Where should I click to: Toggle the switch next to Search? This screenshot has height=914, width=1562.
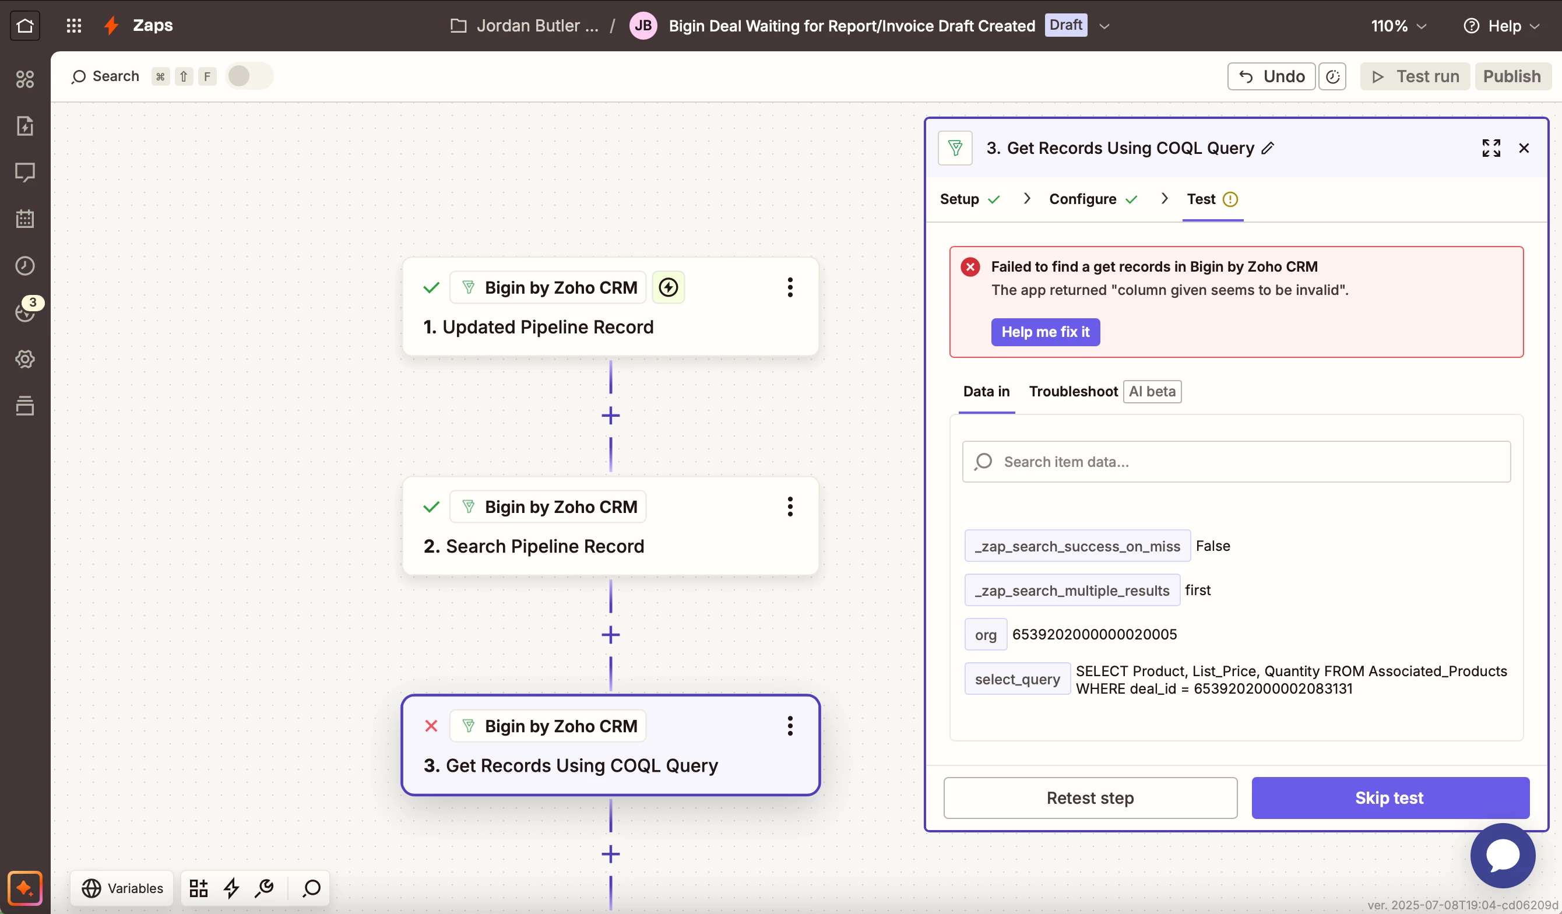click(249, 76)
